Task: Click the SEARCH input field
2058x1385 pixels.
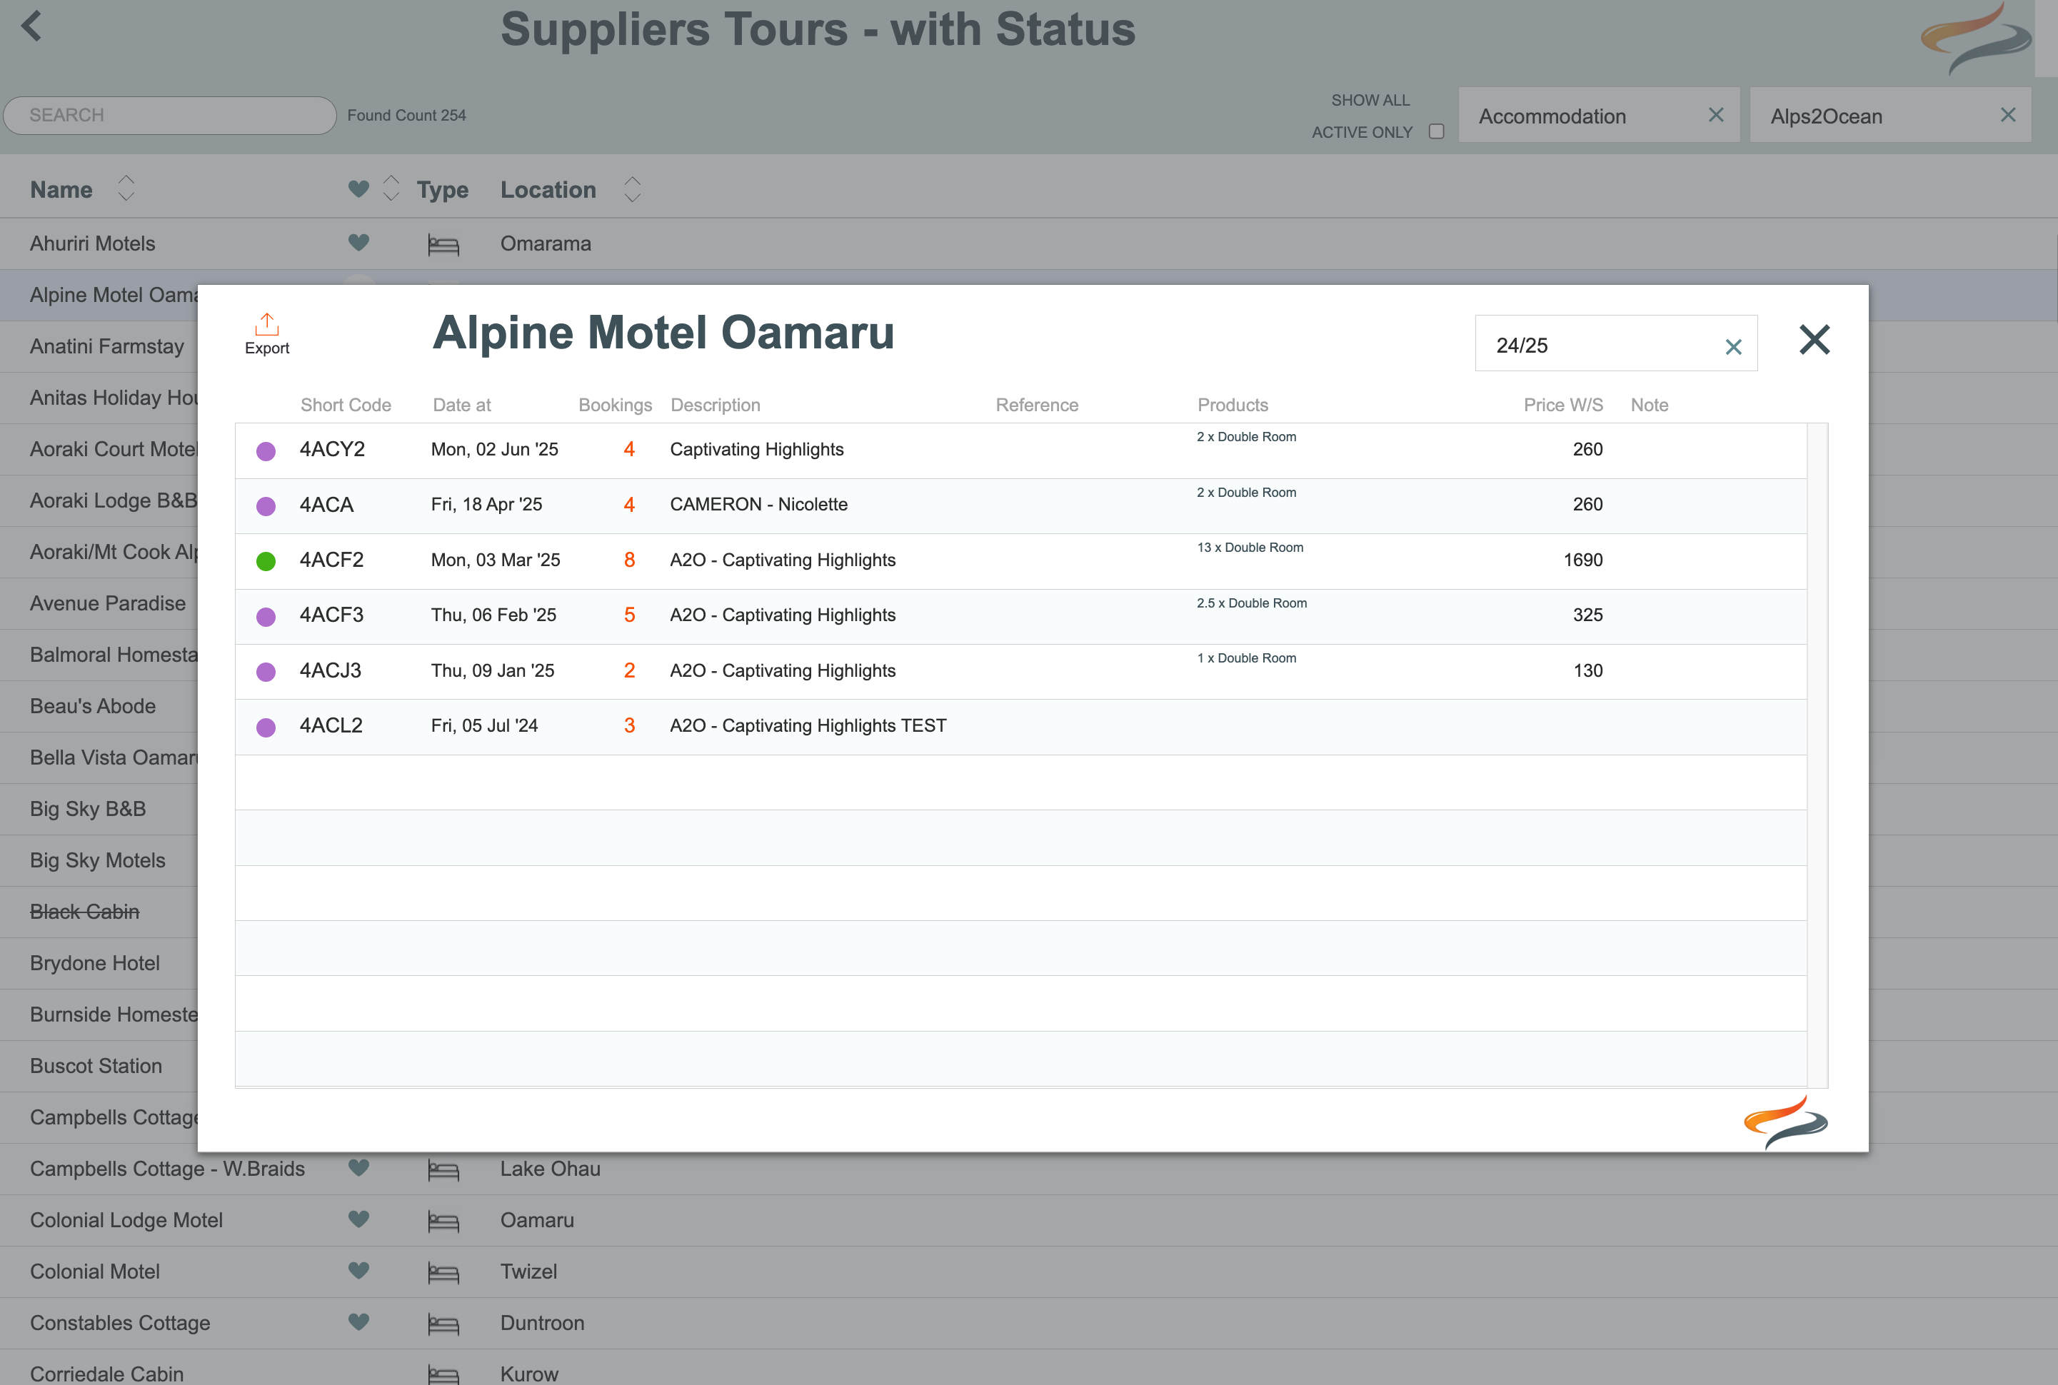Action: pyautogui.click(x=169, y=115)
